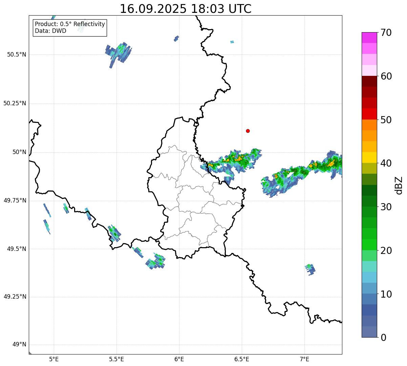Click the orange colorbar swatch below 50
Viewport: 407px width, 366px height.
pos(369,125)
